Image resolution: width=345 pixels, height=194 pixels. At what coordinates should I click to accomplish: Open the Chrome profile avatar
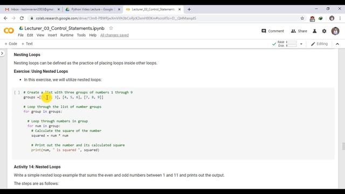332,18
